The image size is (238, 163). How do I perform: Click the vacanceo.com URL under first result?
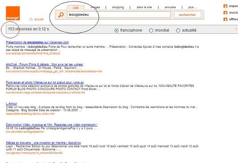pyautogui.click(x=33, y=54)
